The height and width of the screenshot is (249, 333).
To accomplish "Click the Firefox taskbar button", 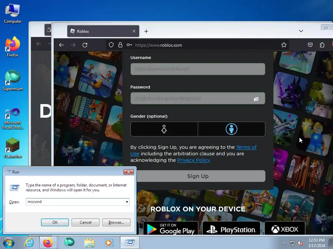I will 48,243.
